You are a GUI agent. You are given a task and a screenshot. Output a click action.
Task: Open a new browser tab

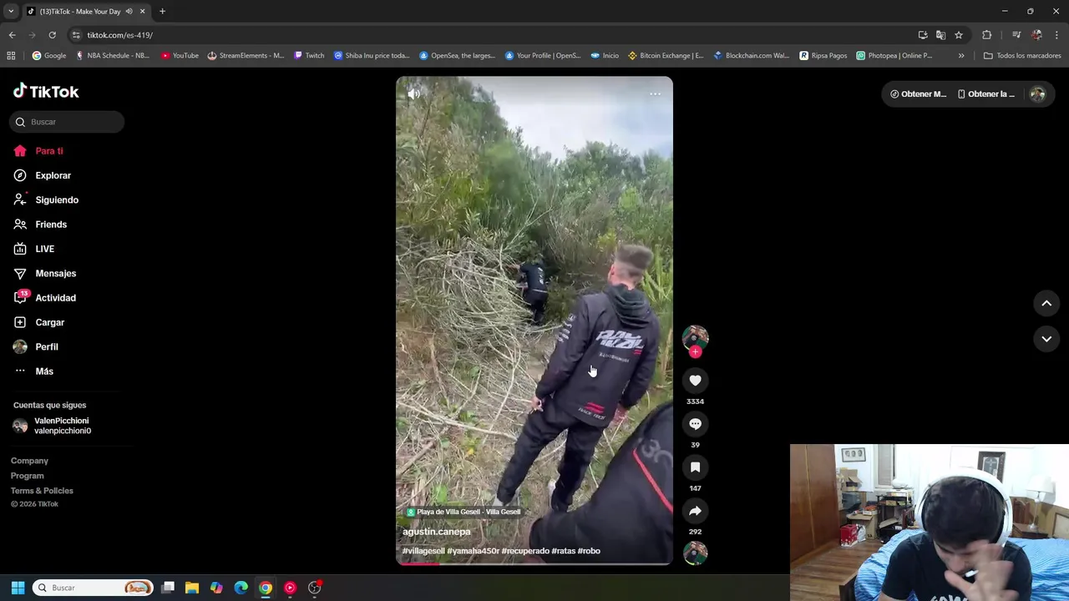click(x=162, y=12)
